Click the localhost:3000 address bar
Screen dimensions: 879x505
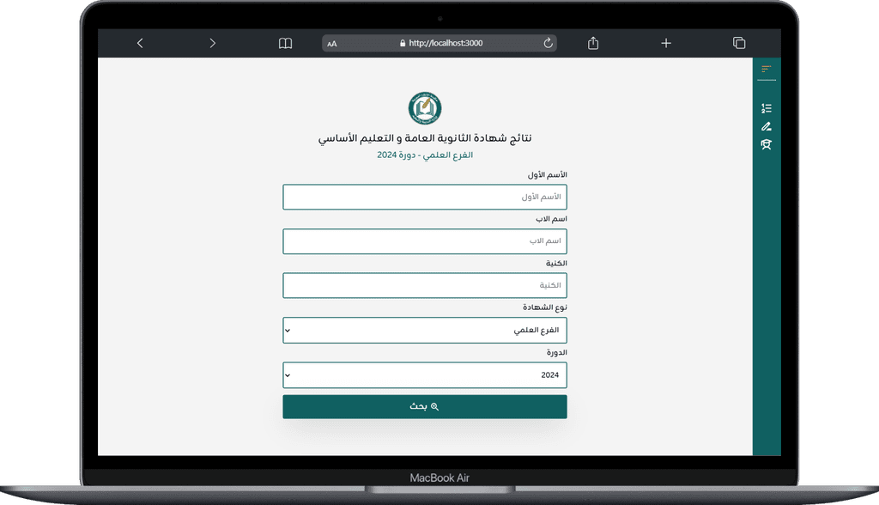coord(439,43)
